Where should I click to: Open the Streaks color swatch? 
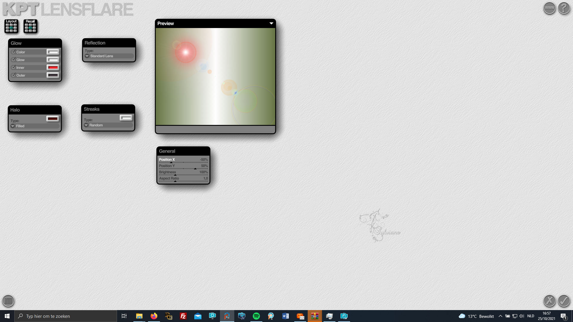point(126,118)
